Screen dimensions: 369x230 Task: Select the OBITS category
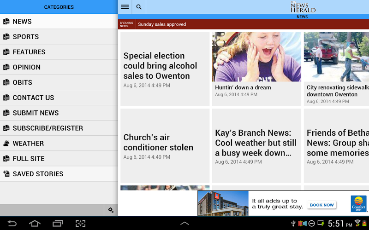click(59, 82)
